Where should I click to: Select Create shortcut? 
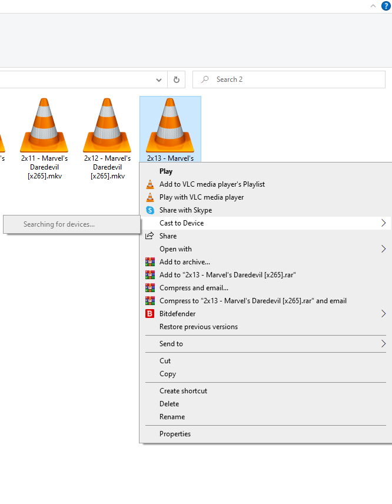click(x=265, y=391)
